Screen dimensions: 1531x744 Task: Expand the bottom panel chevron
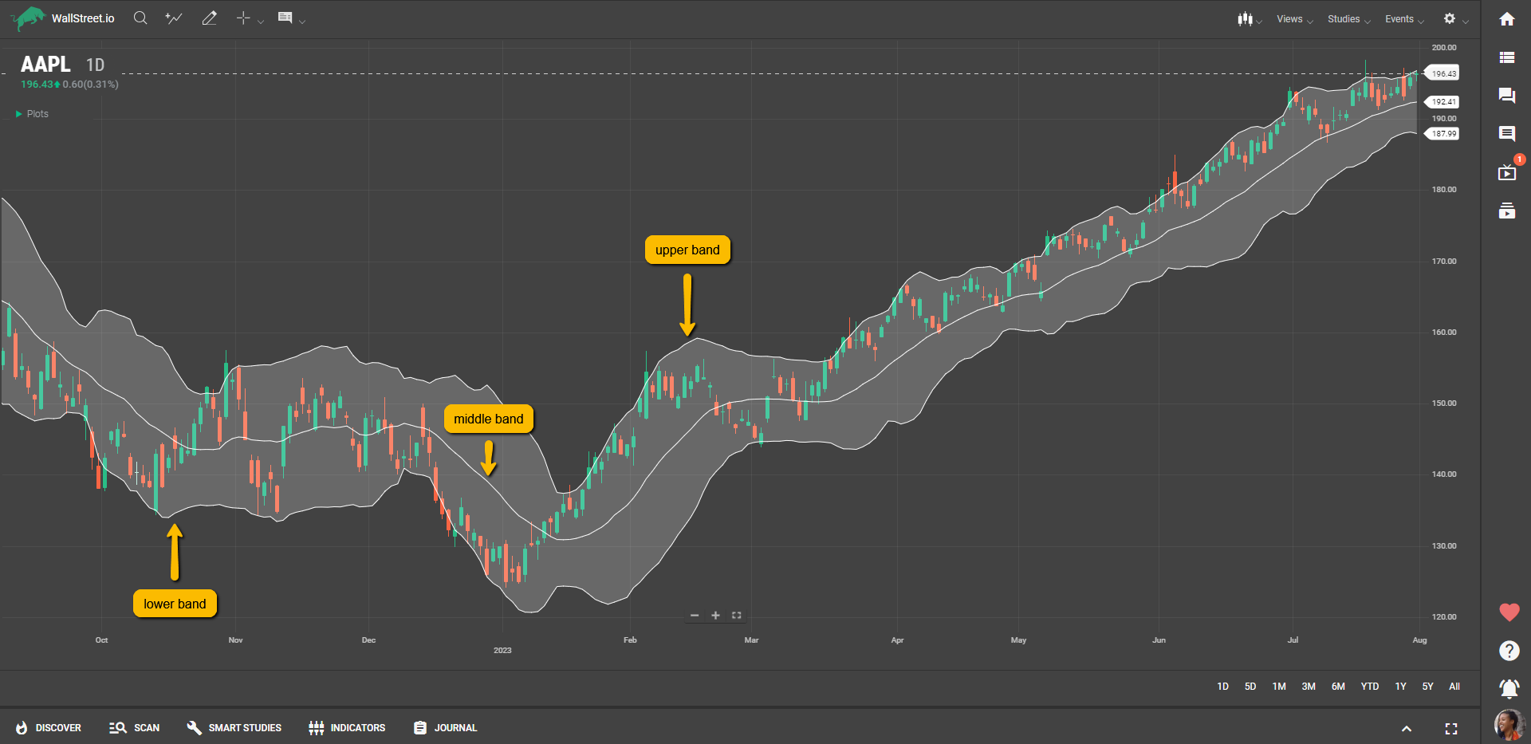pos(1407,728)
